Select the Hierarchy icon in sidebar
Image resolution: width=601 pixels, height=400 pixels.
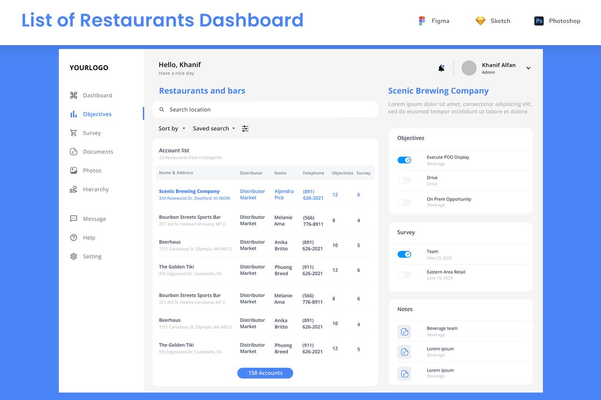(x=75, y=189)
